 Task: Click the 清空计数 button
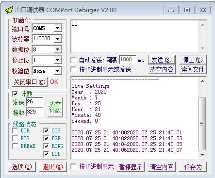(55, 107)
